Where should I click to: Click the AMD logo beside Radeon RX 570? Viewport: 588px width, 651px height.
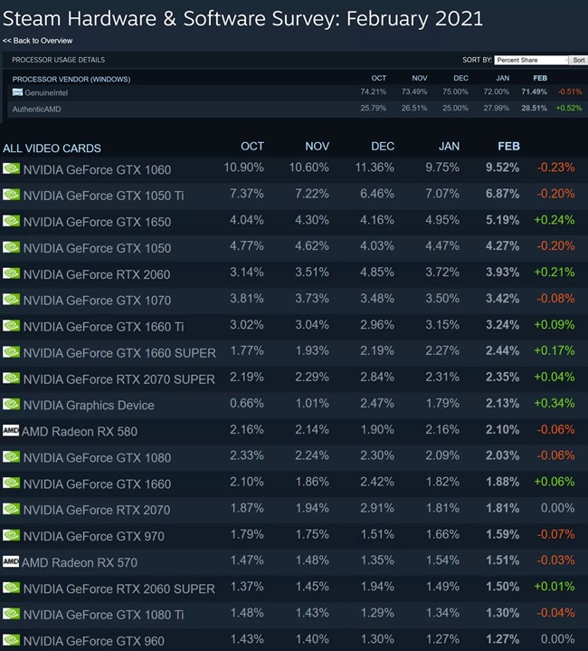pyautogui.click(x=11, y=561)
